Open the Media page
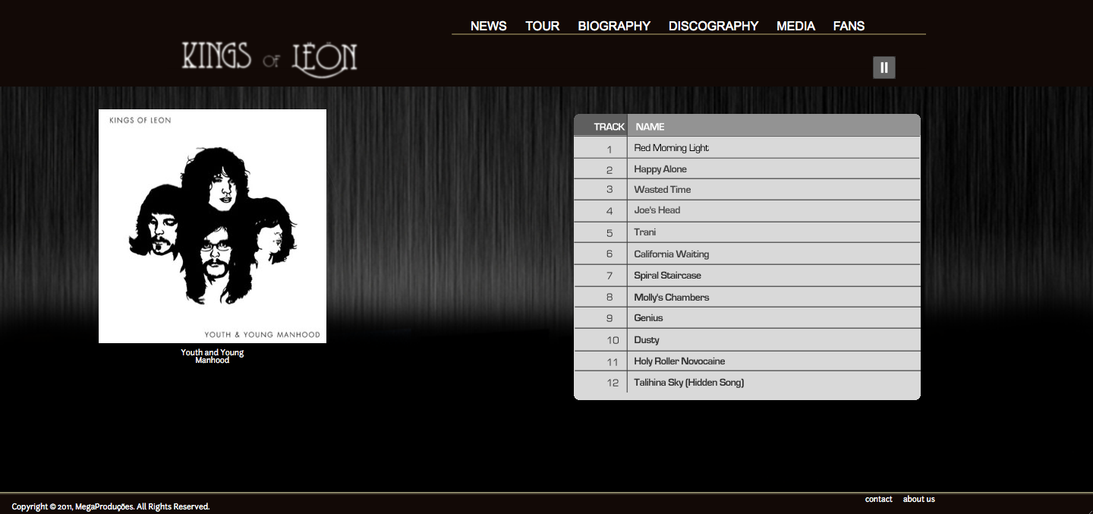 click(x=795, y=26)
